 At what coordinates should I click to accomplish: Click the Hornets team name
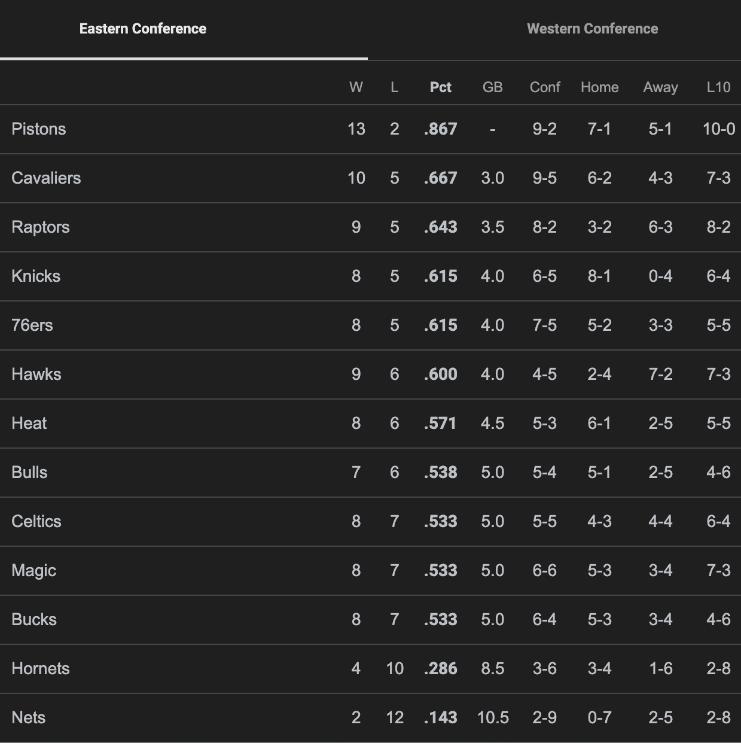point(41,669)
